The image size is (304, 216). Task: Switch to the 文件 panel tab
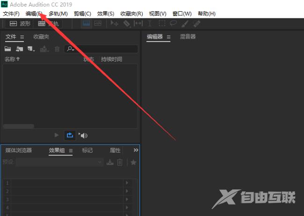tap(11, 37)
